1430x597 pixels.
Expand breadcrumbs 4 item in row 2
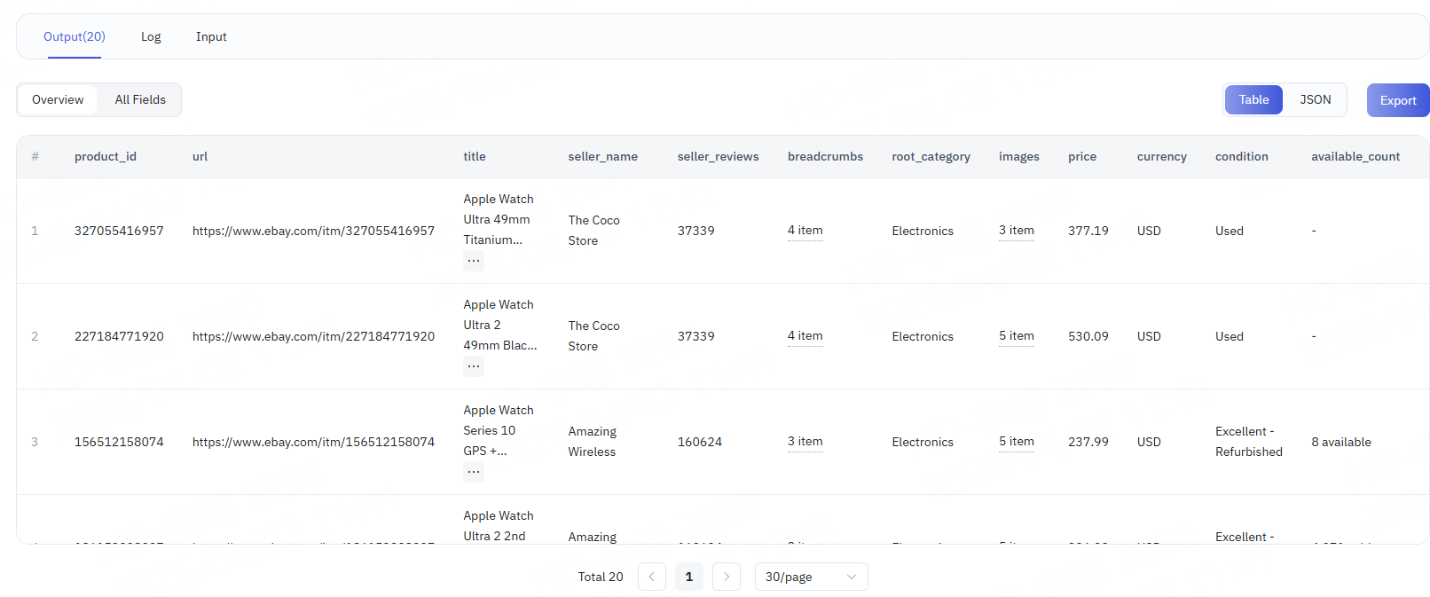point(805,336)
